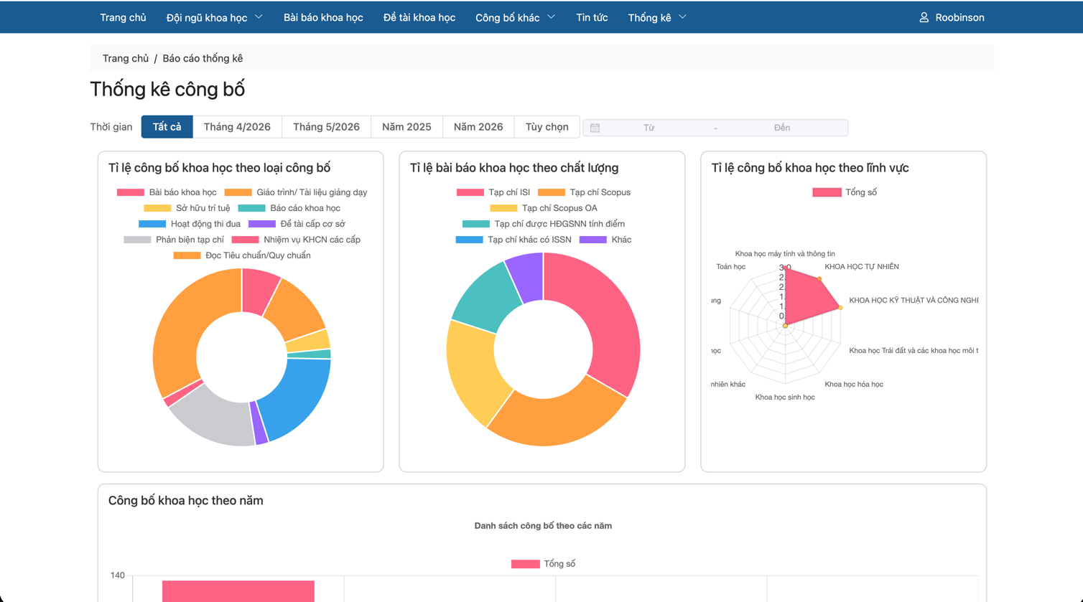
Task: Hide the Khác series in the quality chart
Action: pos(605,240)
